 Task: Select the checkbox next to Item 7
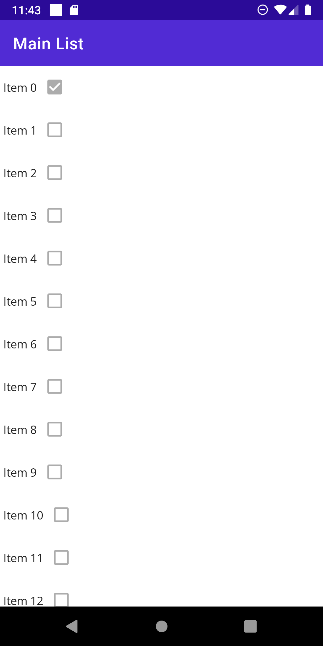(55, 387)
